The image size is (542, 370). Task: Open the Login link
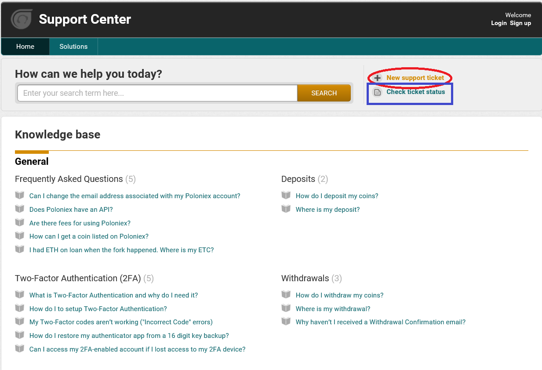(499, 23)
